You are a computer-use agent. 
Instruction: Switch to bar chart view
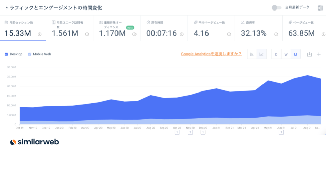coord(252,54)
